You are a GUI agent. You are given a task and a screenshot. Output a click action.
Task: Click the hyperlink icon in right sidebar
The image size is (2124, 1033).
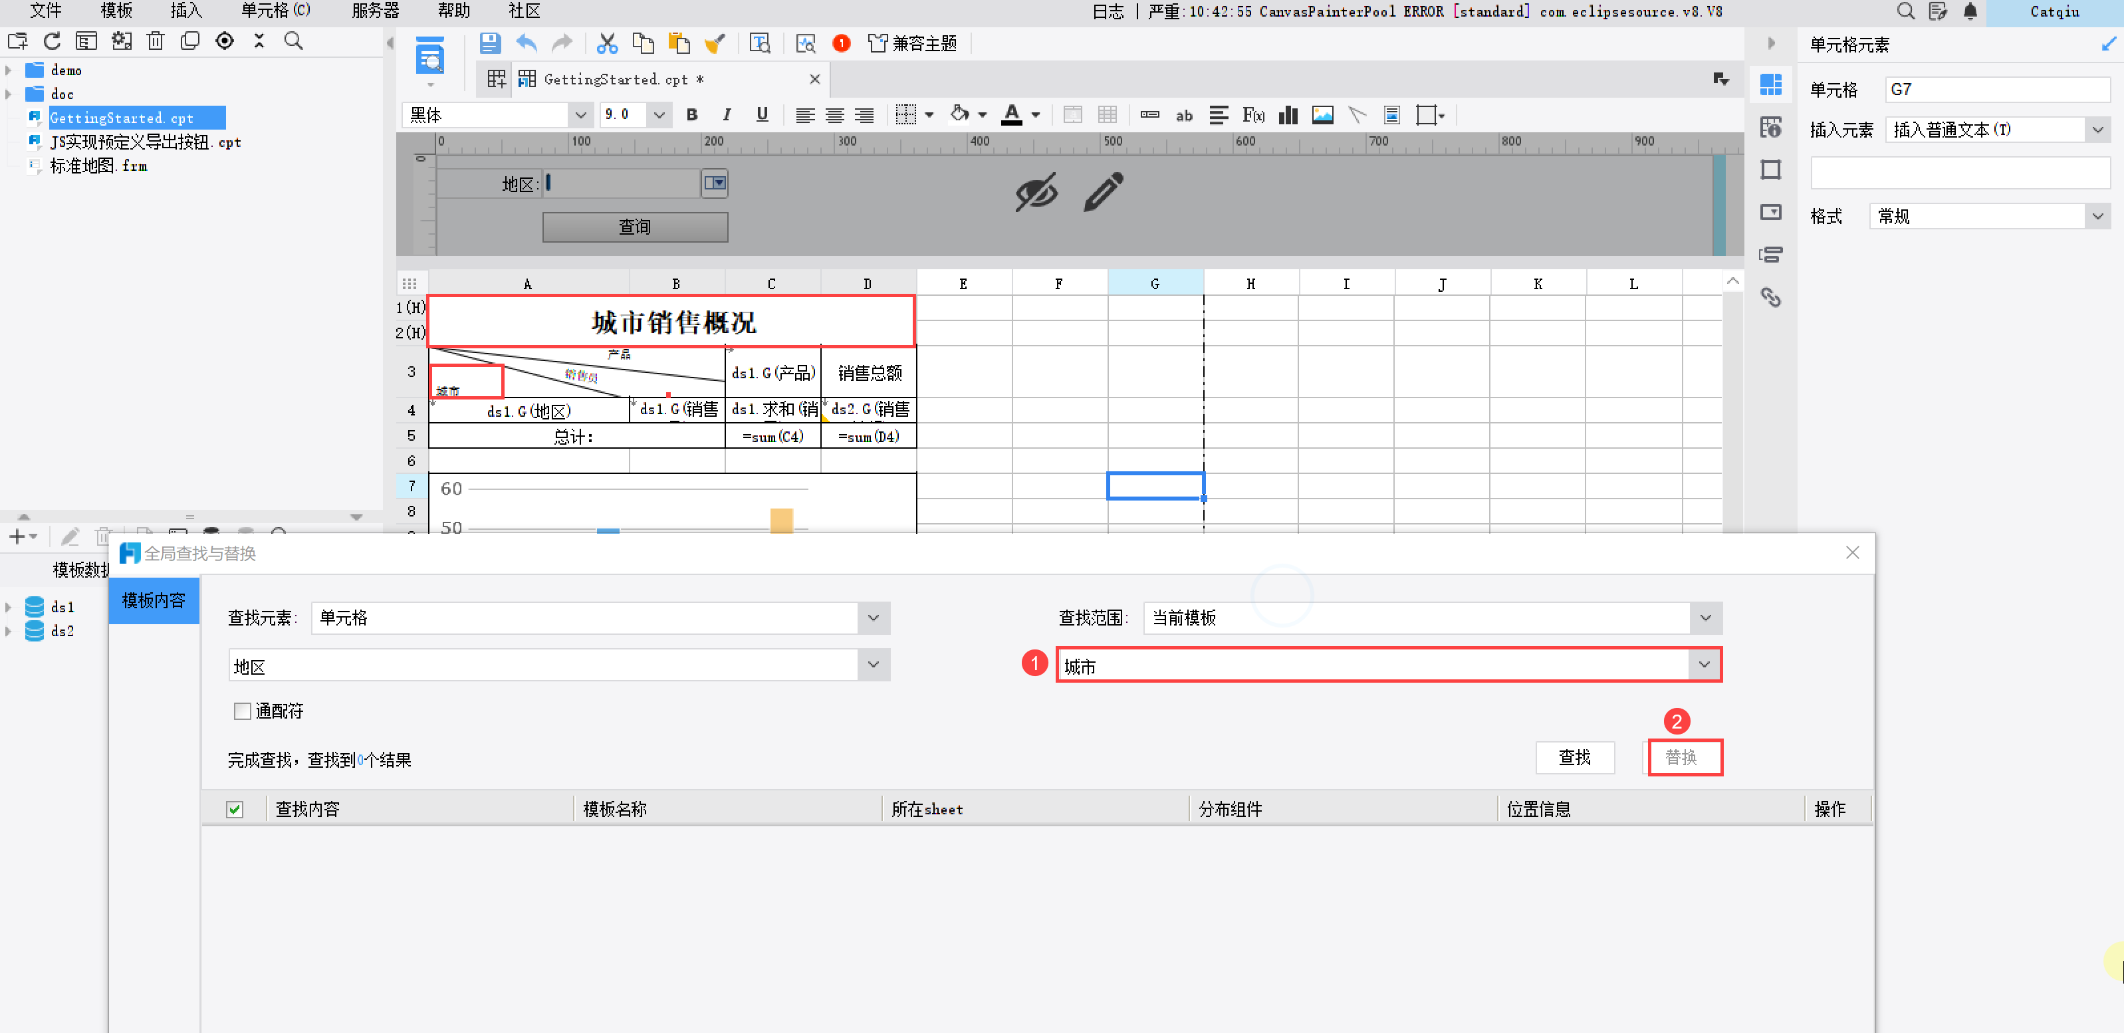click(1770, 296)
